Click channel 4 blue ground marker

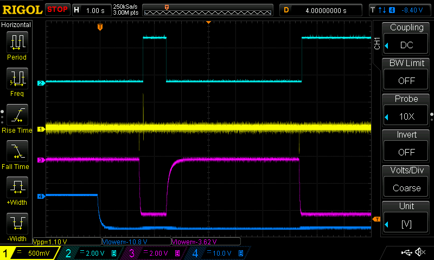pos(41,196)
